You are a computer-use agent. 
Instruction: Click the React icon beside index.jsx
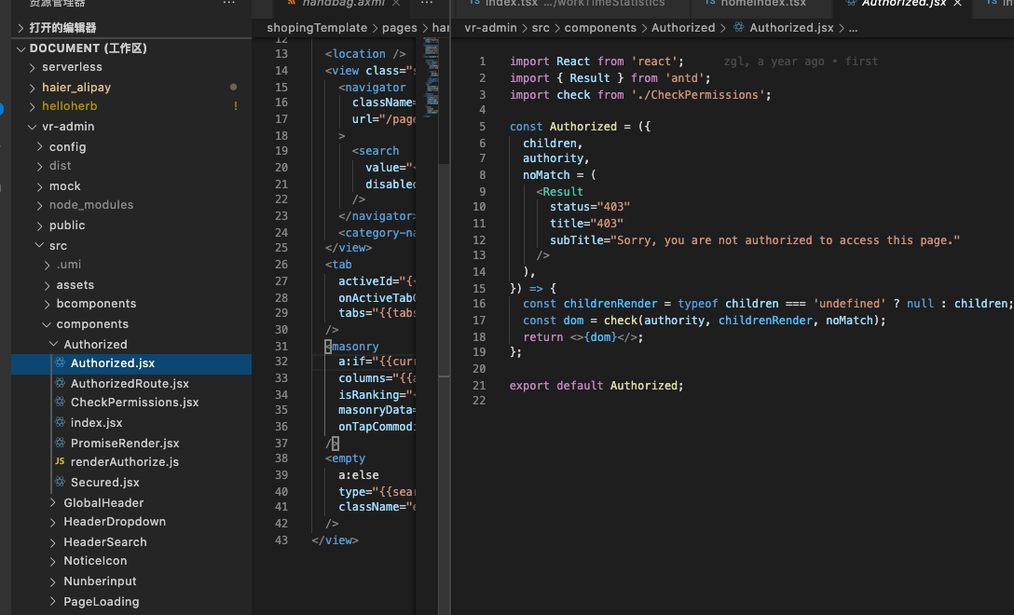coord(61,422)
